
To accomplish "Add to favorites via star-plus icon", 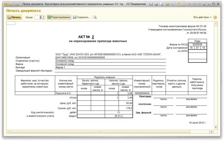I will click(x=167, y=4).
